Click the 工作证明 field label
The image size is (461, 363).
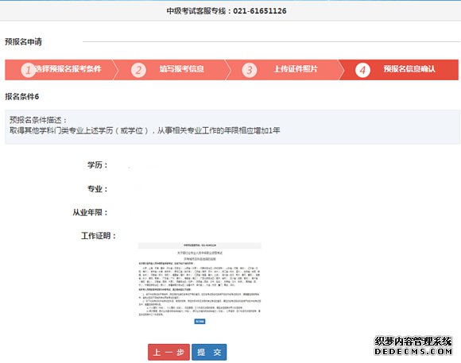point(99,235)
